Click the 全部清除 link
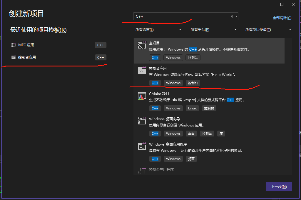Image resolution: width=301 pixels, height=200 pixels. click(x=282, y=18)
